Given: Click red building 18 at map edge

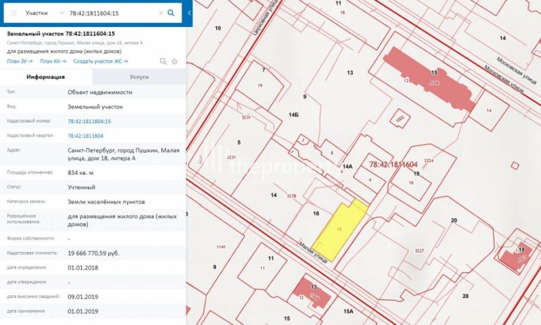Looking at the screenshot, I should tap(517, 255).
